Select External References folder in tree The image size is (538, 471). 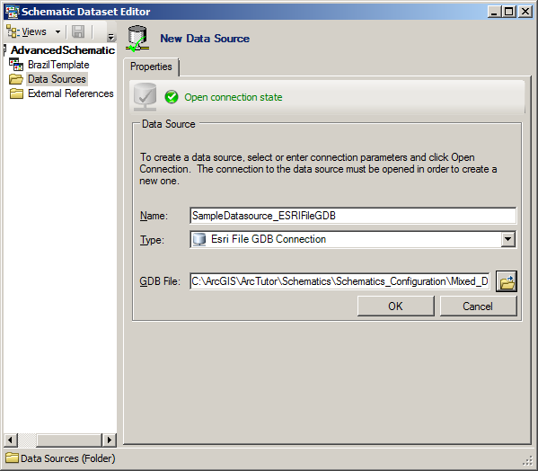[71, 93]
